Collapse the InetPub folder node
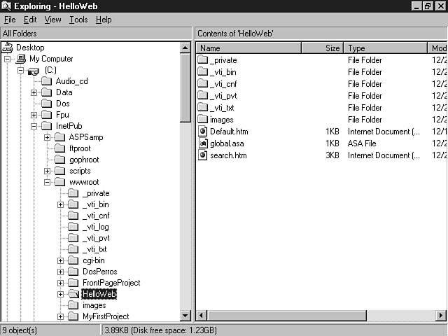The image size is (448, 336). tap(34, 126)
